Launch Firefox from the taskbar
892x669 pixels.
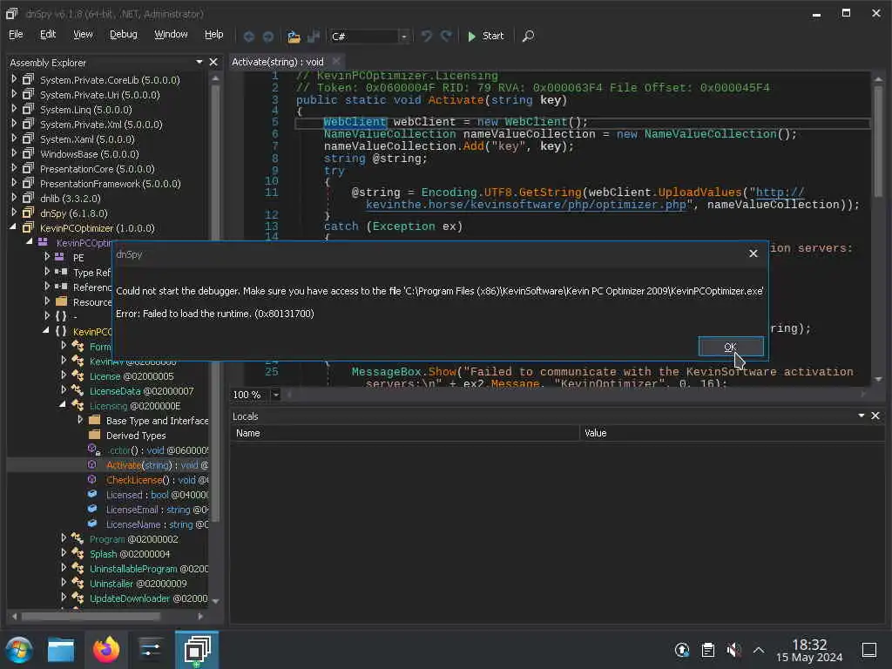(x=106, y=650)
